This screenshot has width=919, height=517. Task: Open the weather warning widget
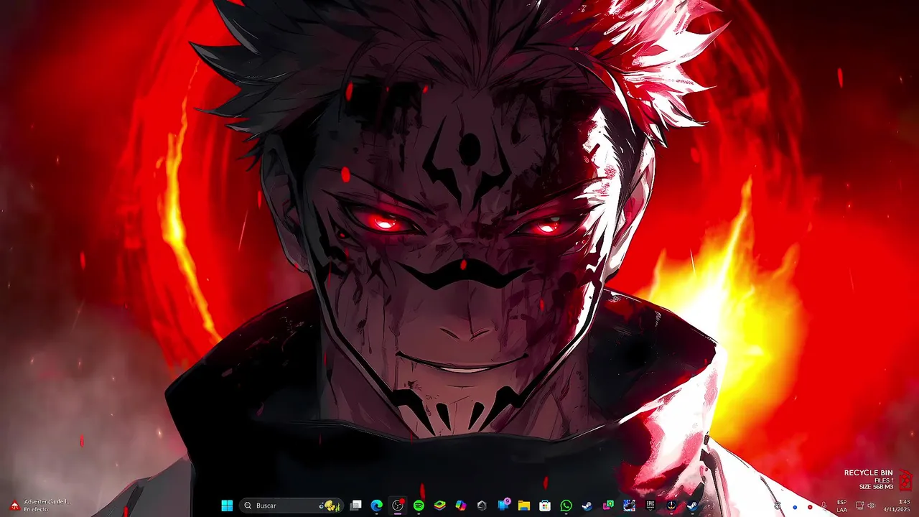[40, 506]
